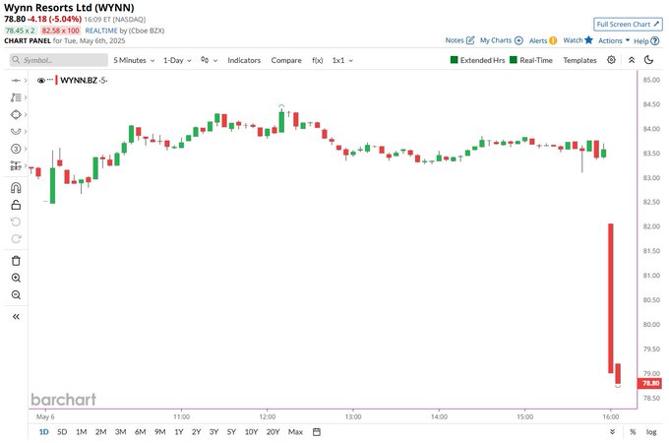This screenshot has width=669, height=443.
Task: Click the Symbol search field
Action: (x=59, y=60)
